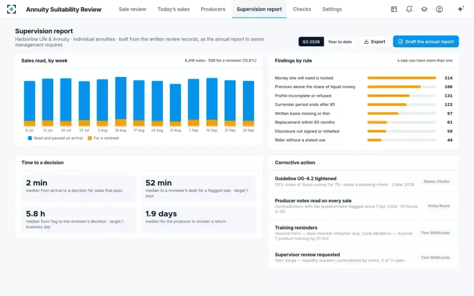Open the notifications bell
This screenshot has width=474, height=296.
click(409, 9)
